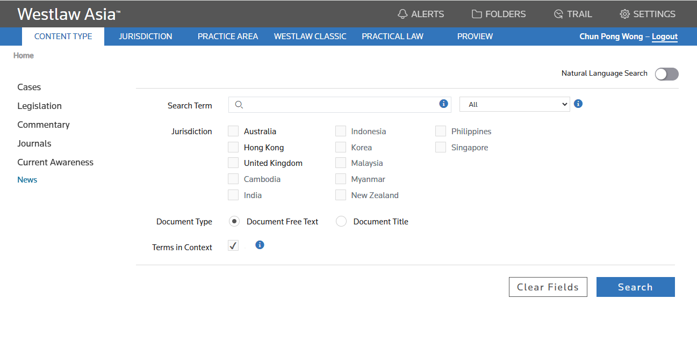Check the Hong Kong jurisdiction checkbox
The image size is (697, 364).
[233, 147]
